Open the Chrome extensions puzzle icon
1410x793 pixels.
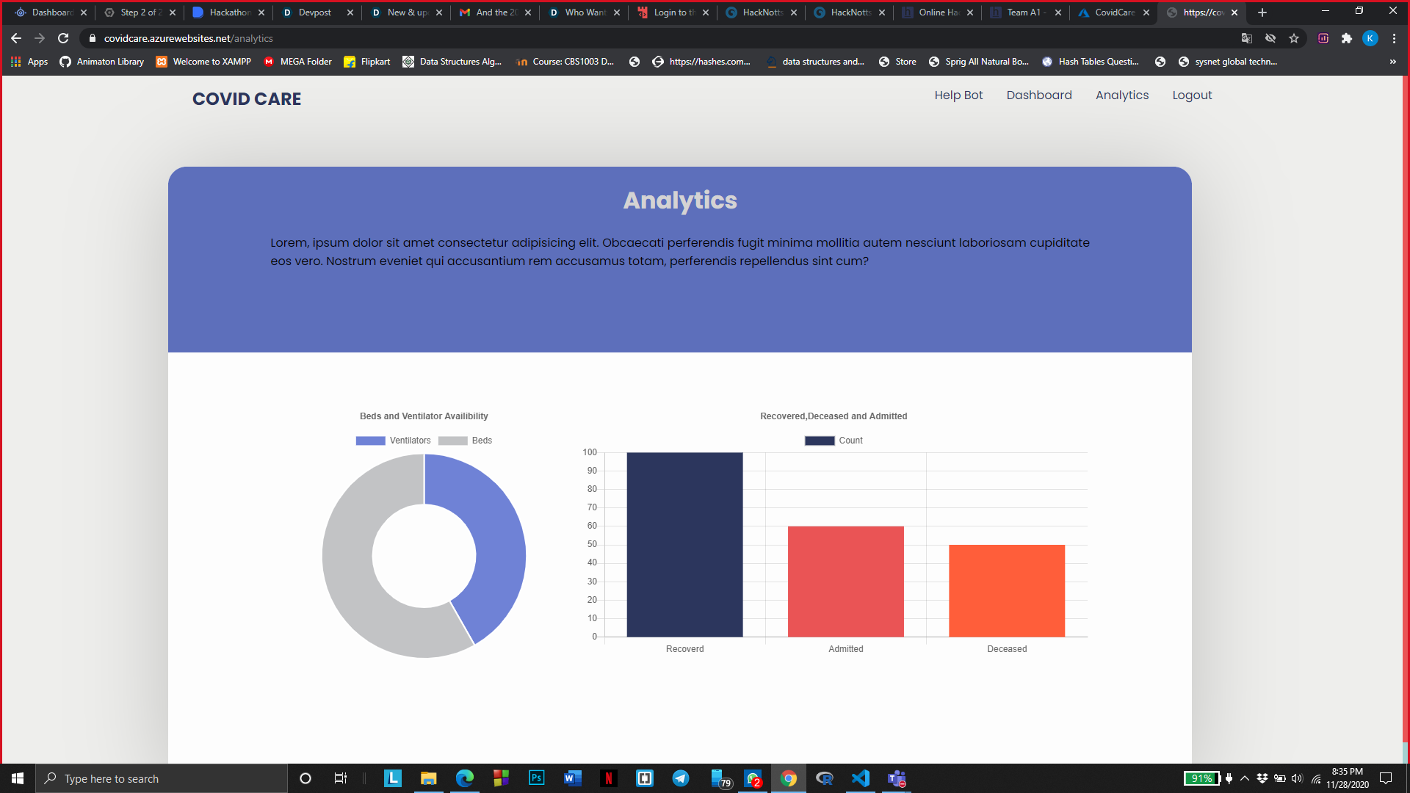coord(1346,38)
